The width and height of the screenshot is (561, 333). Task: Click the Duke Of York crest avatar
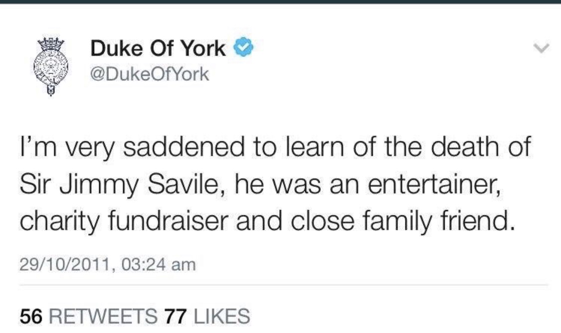(x=48, y=66)
